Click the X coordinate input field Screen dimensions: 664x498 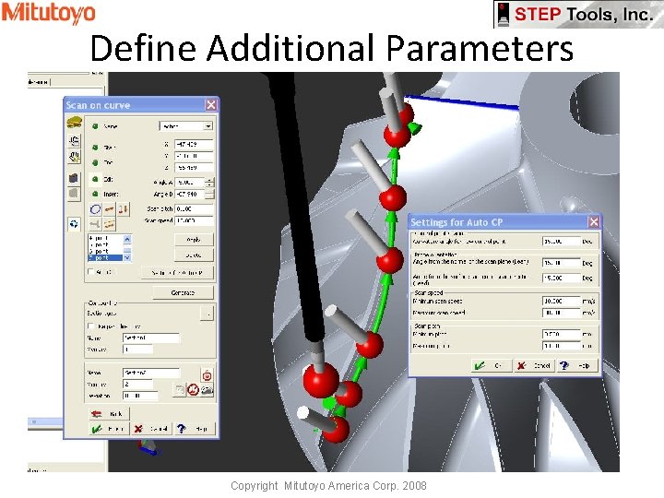194,144
